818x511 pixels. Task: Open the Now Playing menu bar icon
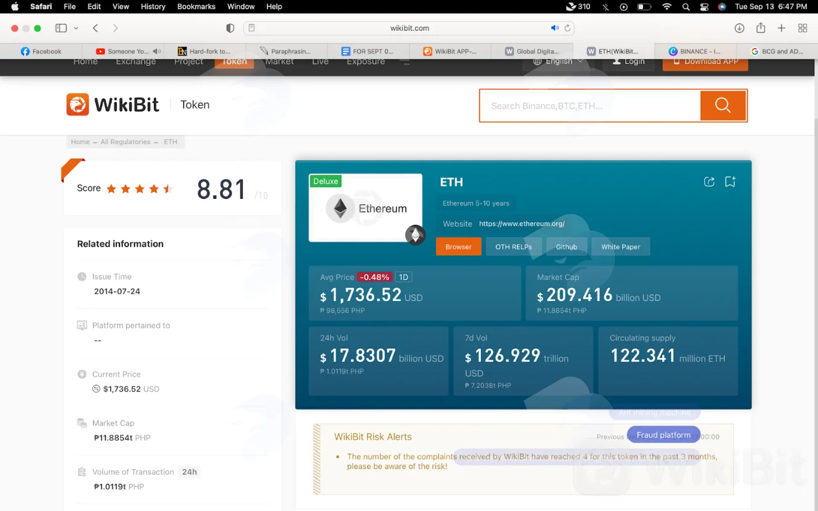coord(624,7)
